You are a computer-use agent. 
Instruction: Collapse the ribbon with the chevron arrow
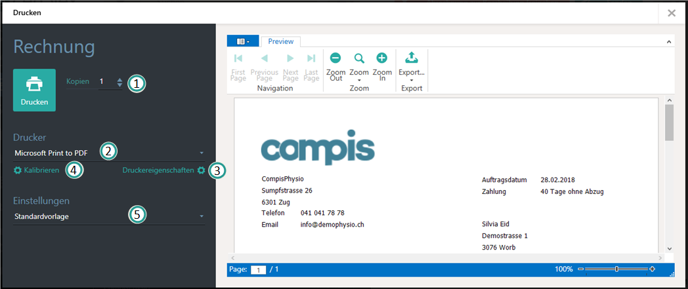pyautogui.click(x=669, y=41)
